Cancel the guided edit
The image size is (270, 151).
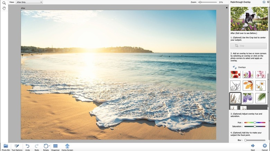tap(265, 146)
